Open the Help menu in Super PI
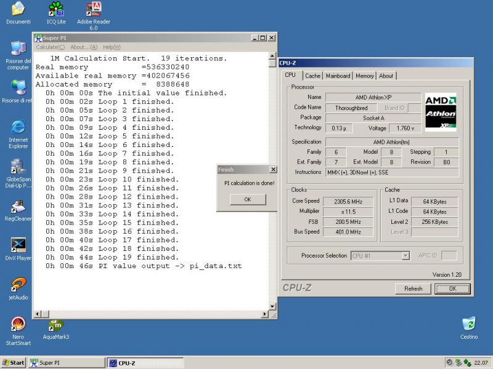Viewport: 493px width, 369px height. [112, 47]
